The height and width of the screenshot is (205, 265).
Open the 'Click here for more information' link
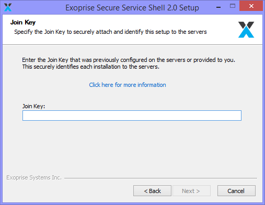pos(128,85)
